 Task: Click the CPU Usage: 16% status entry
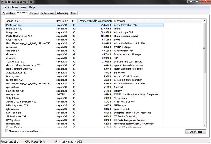click(x=35, y=141)
